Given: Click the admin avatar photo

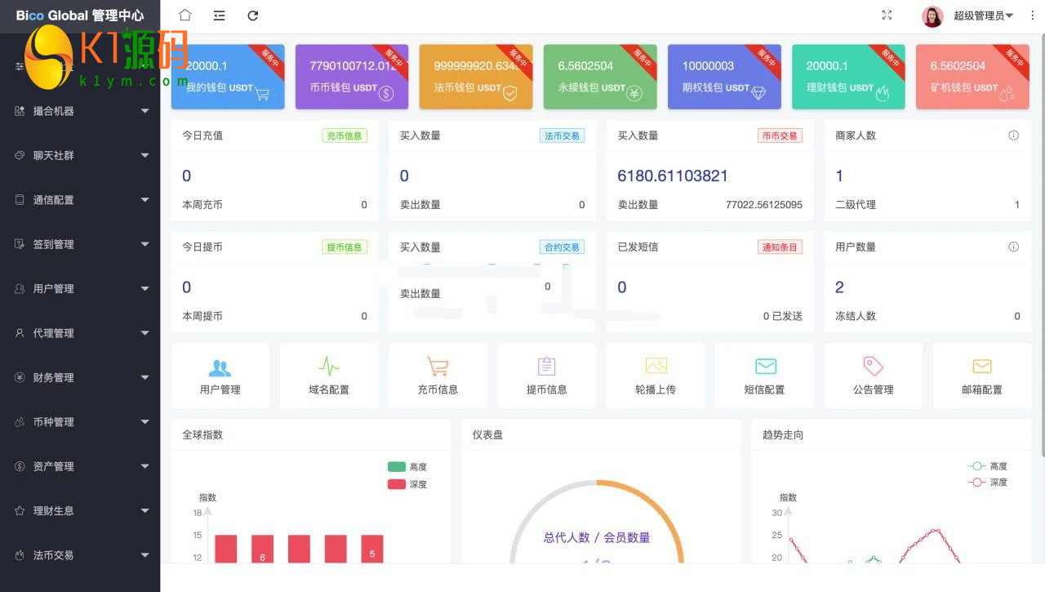Looking at the screenshot, I should pyautogui.click(x=932, y=16).
